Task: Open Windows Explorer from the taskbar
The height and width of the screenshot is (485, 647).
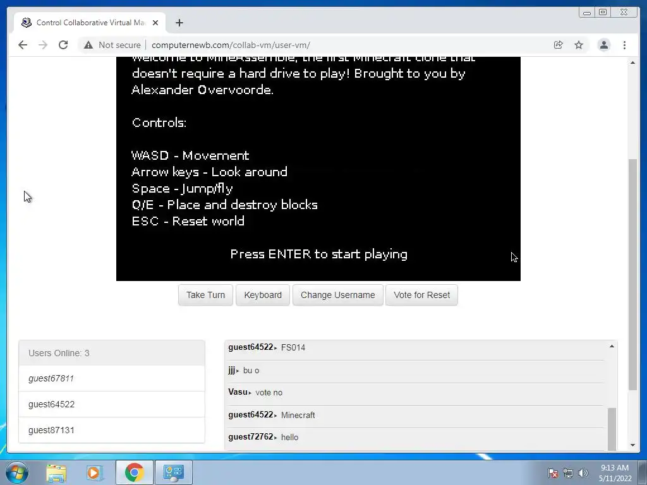Action: click(56, 472)
